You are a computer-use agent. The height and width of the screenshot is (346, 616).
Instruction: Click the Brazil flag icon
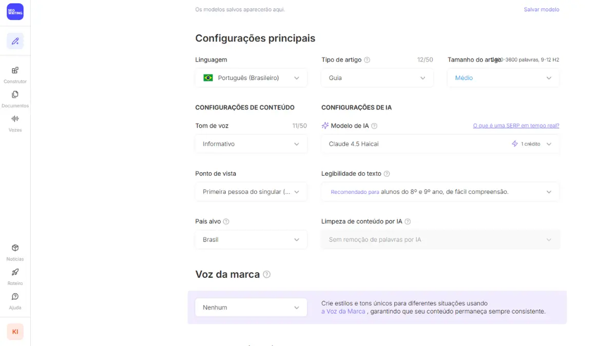pos(208,78)
